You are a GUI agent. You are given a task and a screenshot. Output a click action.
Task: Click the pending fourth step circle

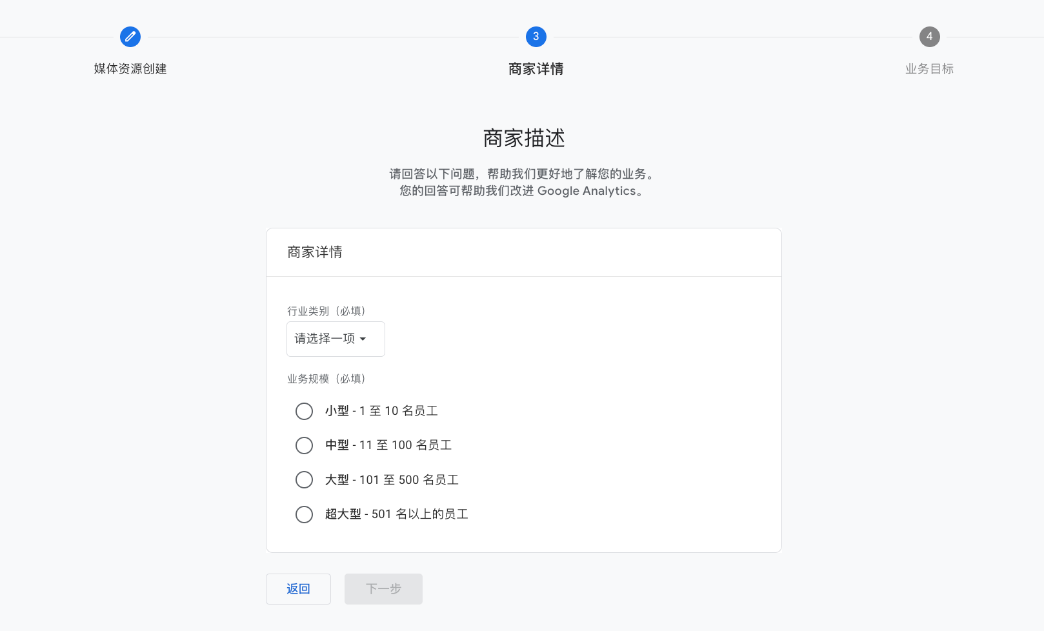929,37
